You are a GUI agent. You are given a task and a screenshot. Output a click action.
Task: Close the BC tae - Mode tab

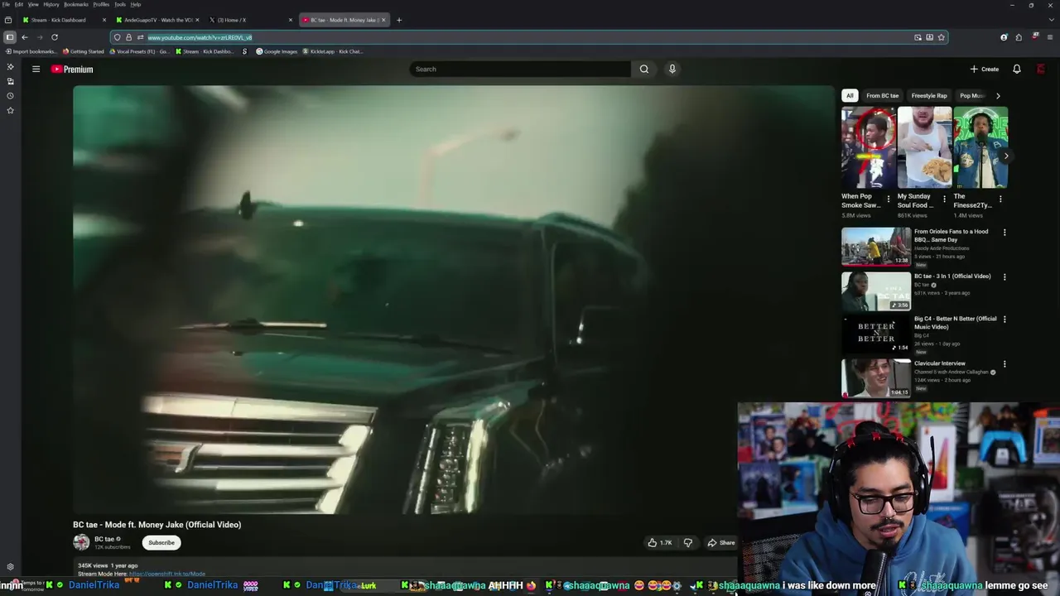[x=383, y=20]
